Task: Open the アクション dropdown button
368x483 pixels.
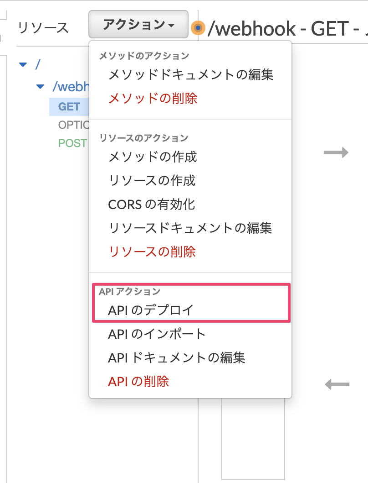Action: [x=138, y=24]
